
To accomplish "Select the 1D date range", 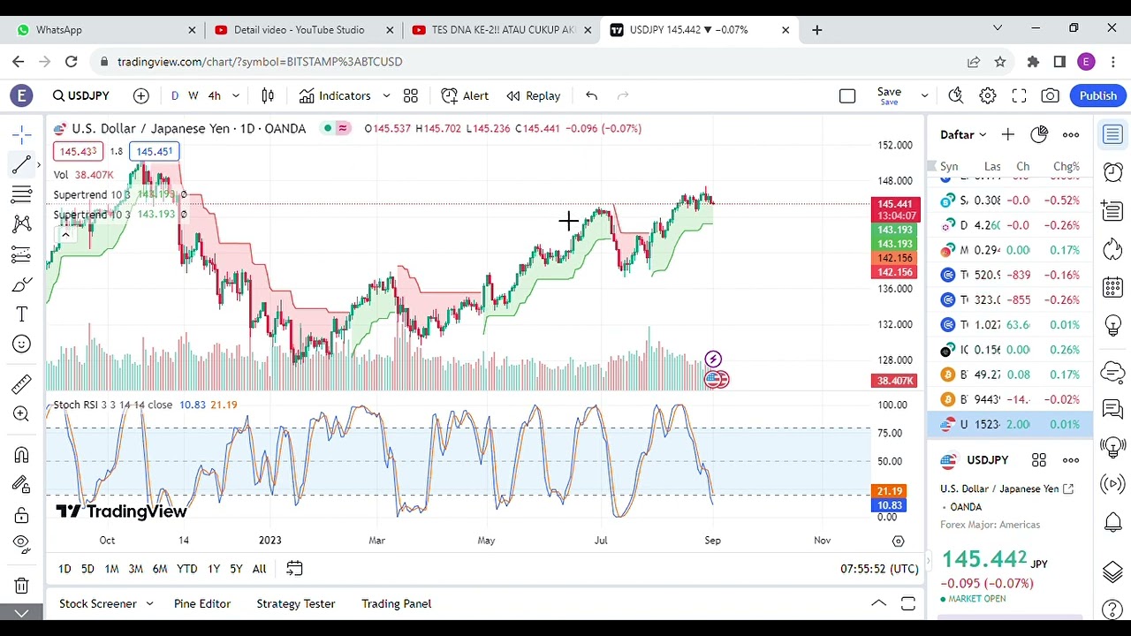I will 65,569.
